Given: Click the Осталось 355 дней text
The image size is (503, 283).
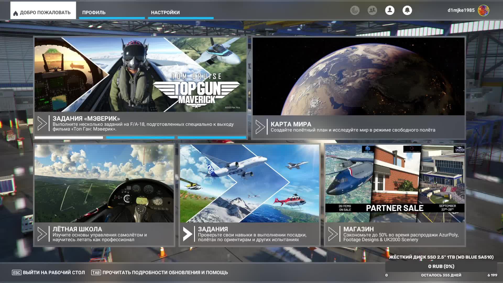Looking at the screenshot, I should pyautogui.click(x=441, y=275).
